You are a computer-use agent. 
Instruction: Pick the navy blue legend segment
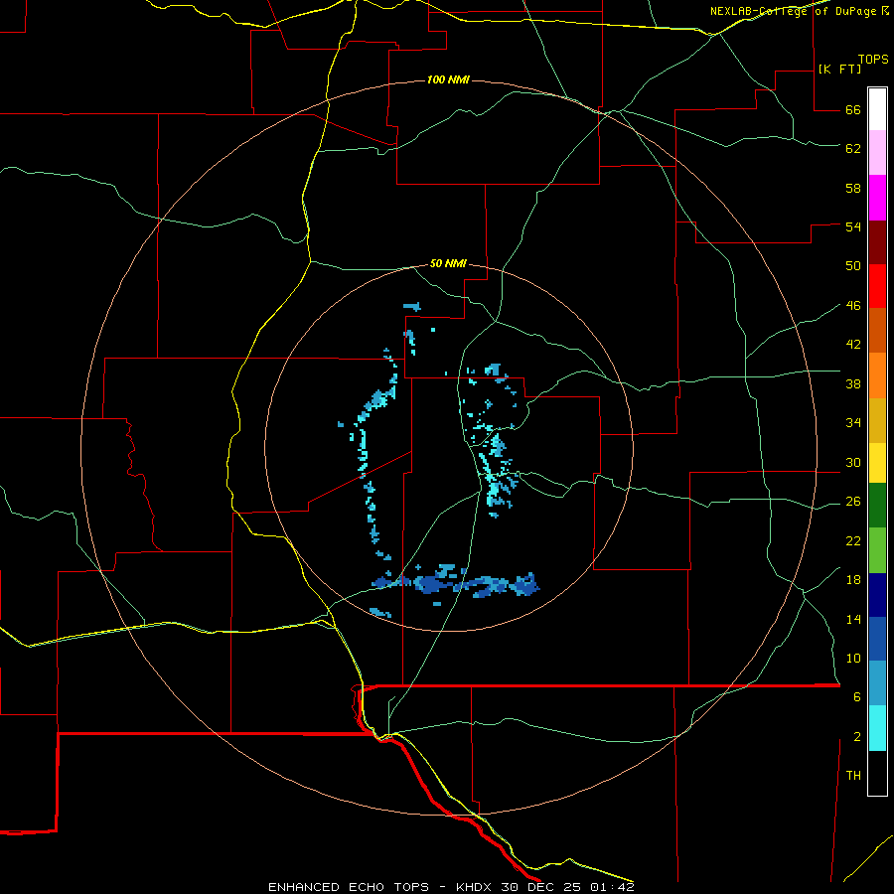click(877, 595)
